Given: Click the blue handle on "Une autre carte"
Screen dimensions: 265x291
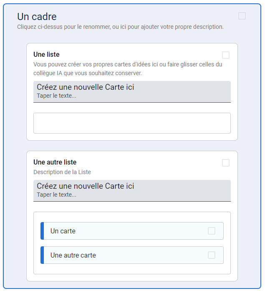Looking at the screenshot, I should point(42,255).
